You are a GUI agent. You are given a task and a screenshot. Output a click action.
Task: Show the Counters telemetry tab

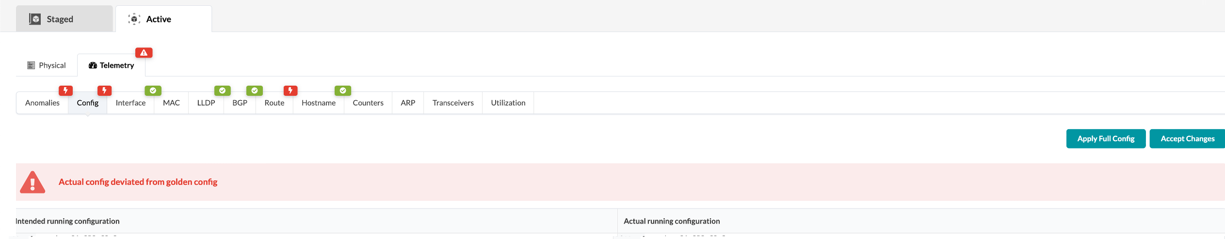368,103
